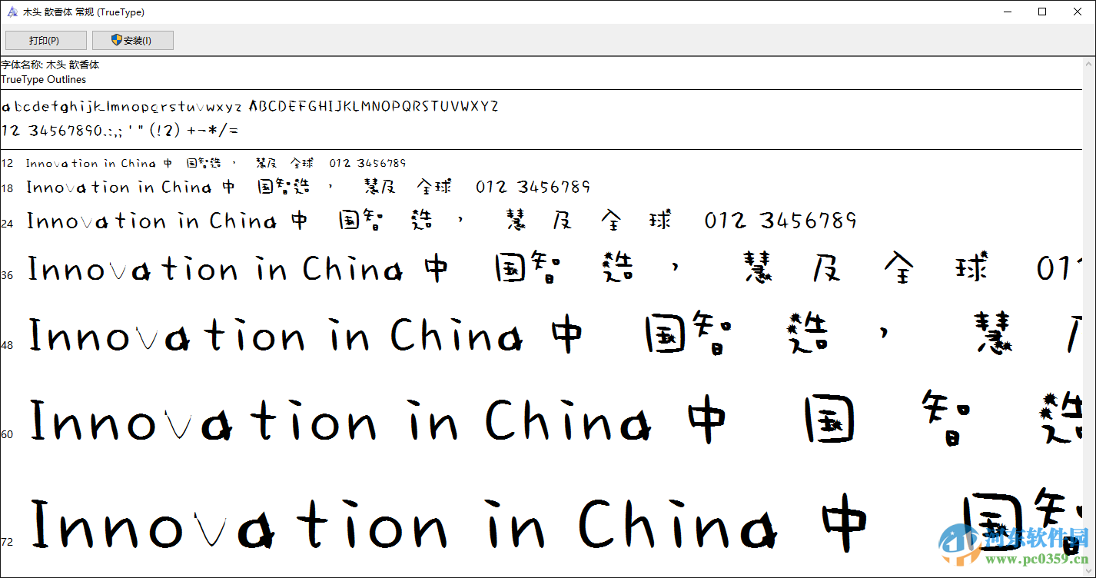
Task: Click the 安装(I) install button
Action: point(133,40)
